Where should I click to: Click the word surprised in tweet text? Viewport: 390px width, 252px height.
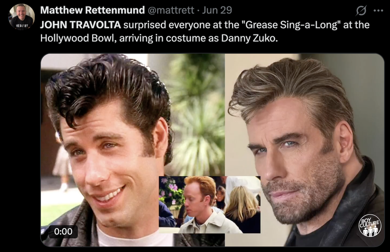tap(145, 25)
